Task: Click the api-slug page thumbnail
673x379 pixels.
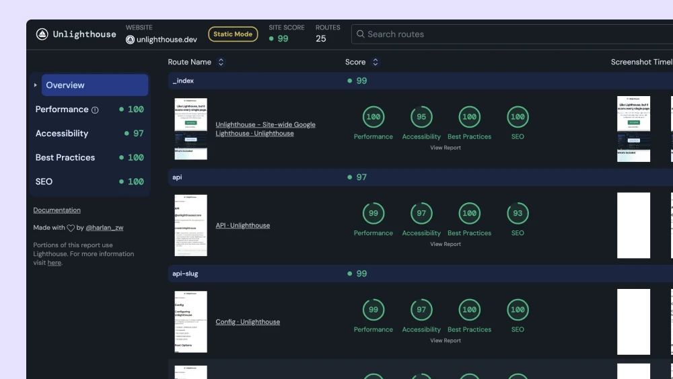Action: (190, 322)
